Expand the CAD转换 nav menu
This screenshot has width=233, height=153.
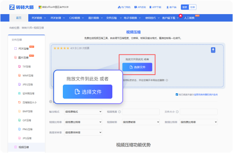(77, 18)
